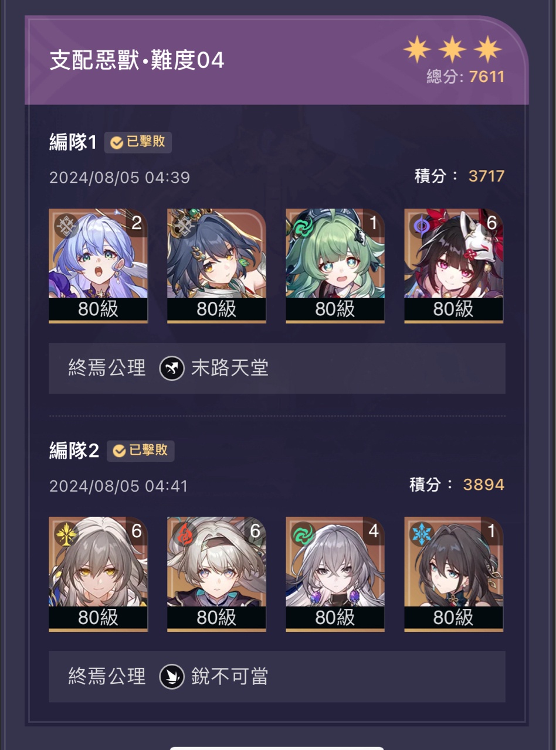Select dark-blue-haired character with hairpin
This screenshot has height=750, width=556.
pos(216,265)
